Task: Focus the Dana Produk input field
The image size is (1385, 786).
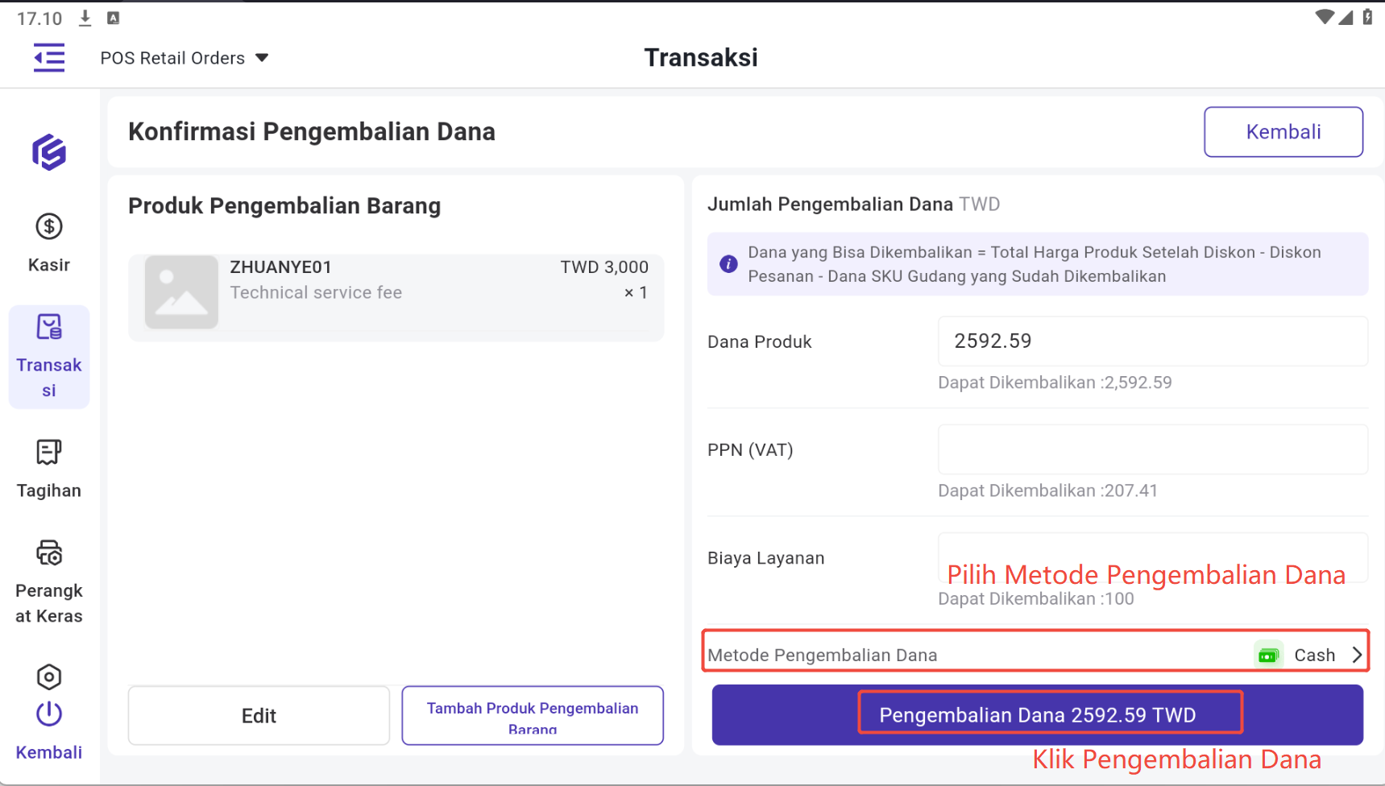Action: [x=1152, y=341]
